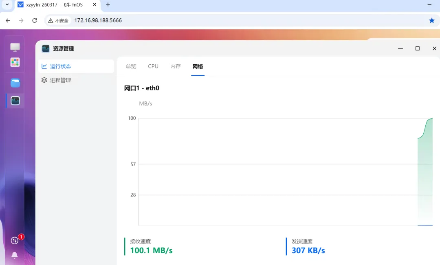Screen dimensions: 440x265
Task: Close the xzyyfn-260317 browser tab
Action: click(x=95, y=4)
